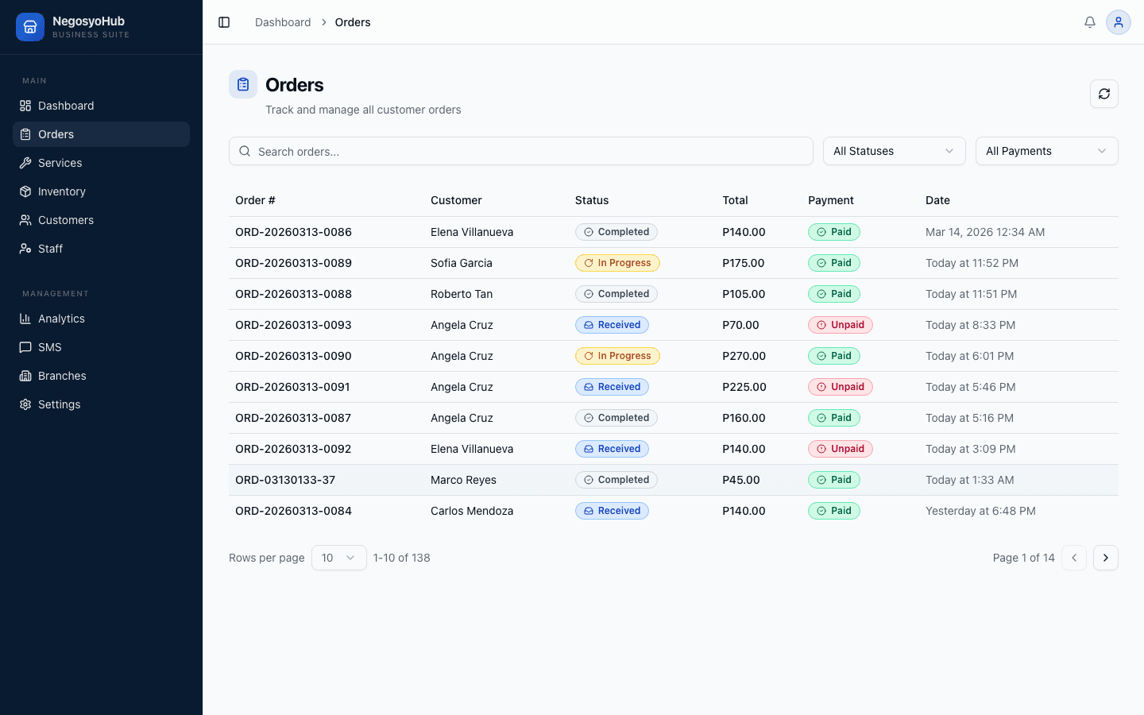Select the Services wrench icon in sidebar
Screen dimensions: 1144x715
25,162
